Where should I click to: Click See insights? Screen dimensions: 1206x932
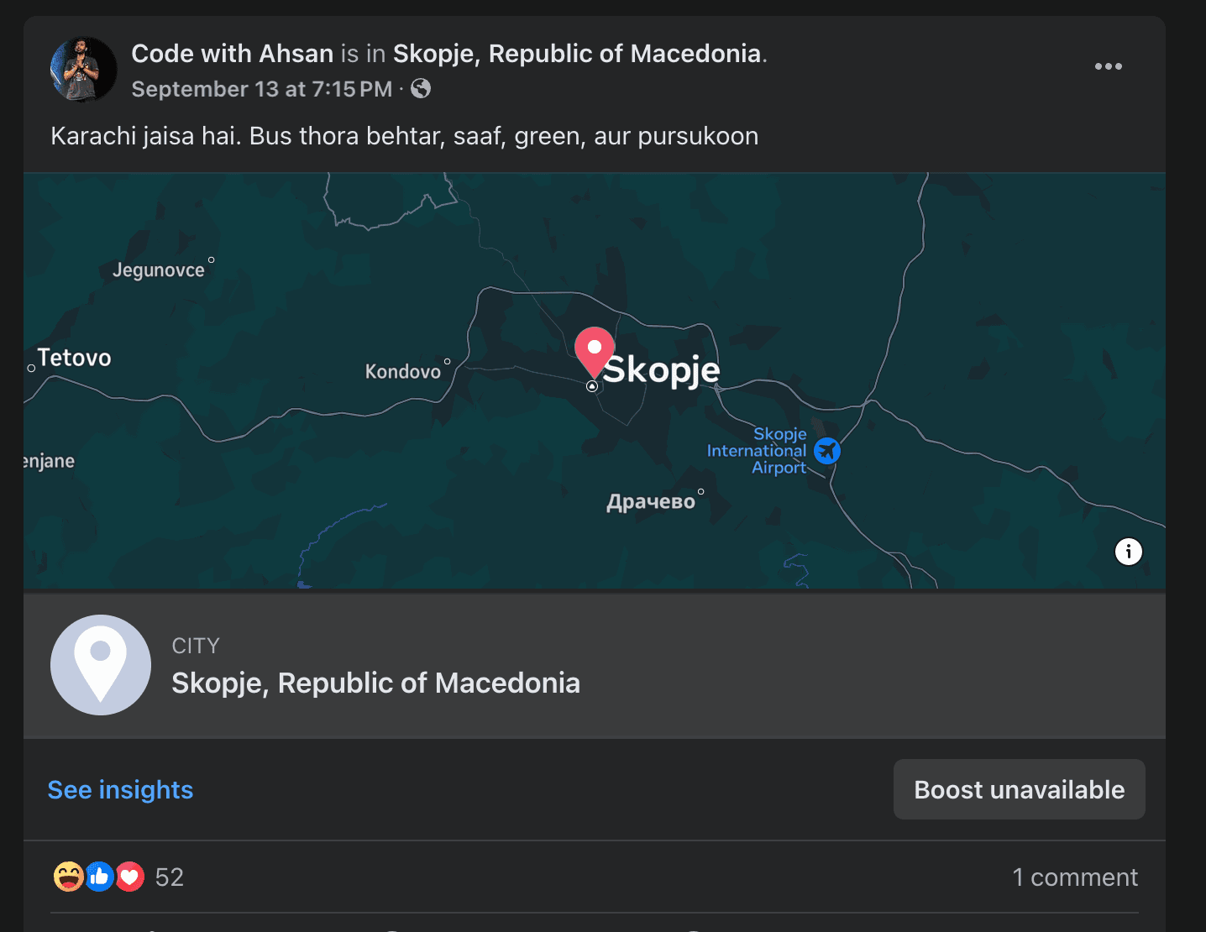click(120, 790)
